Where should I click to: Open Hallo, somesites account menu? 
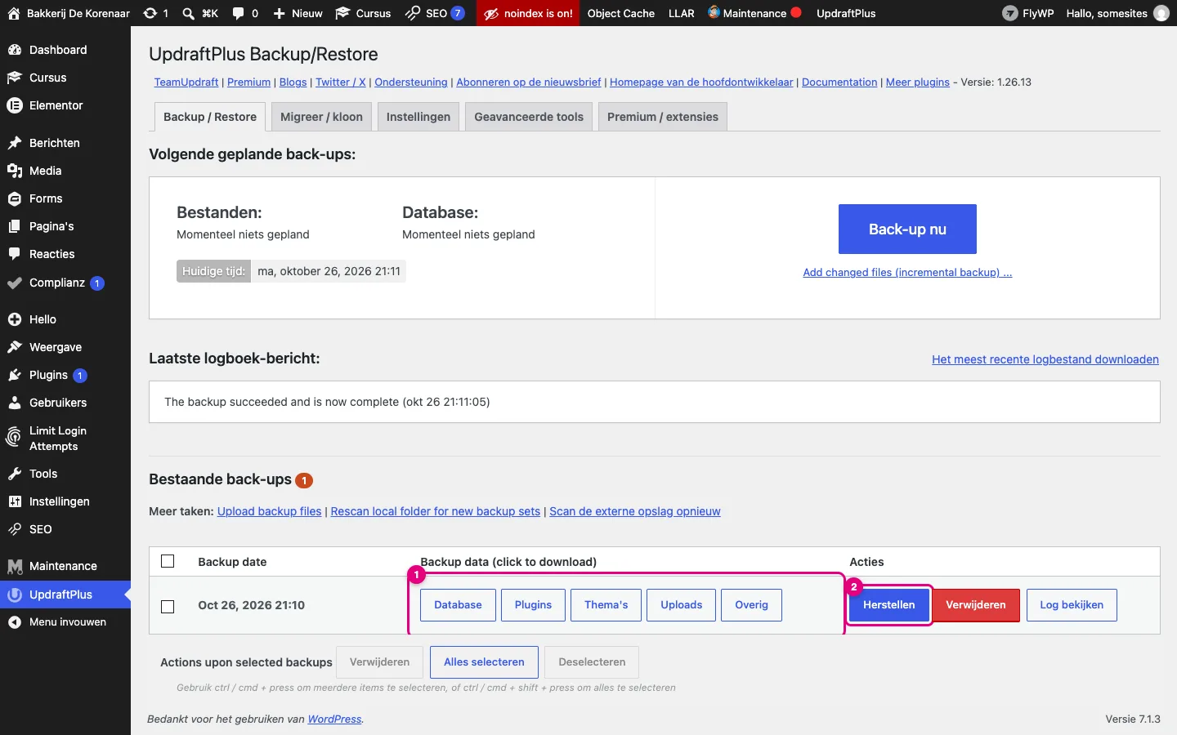tap(1117, 13)
